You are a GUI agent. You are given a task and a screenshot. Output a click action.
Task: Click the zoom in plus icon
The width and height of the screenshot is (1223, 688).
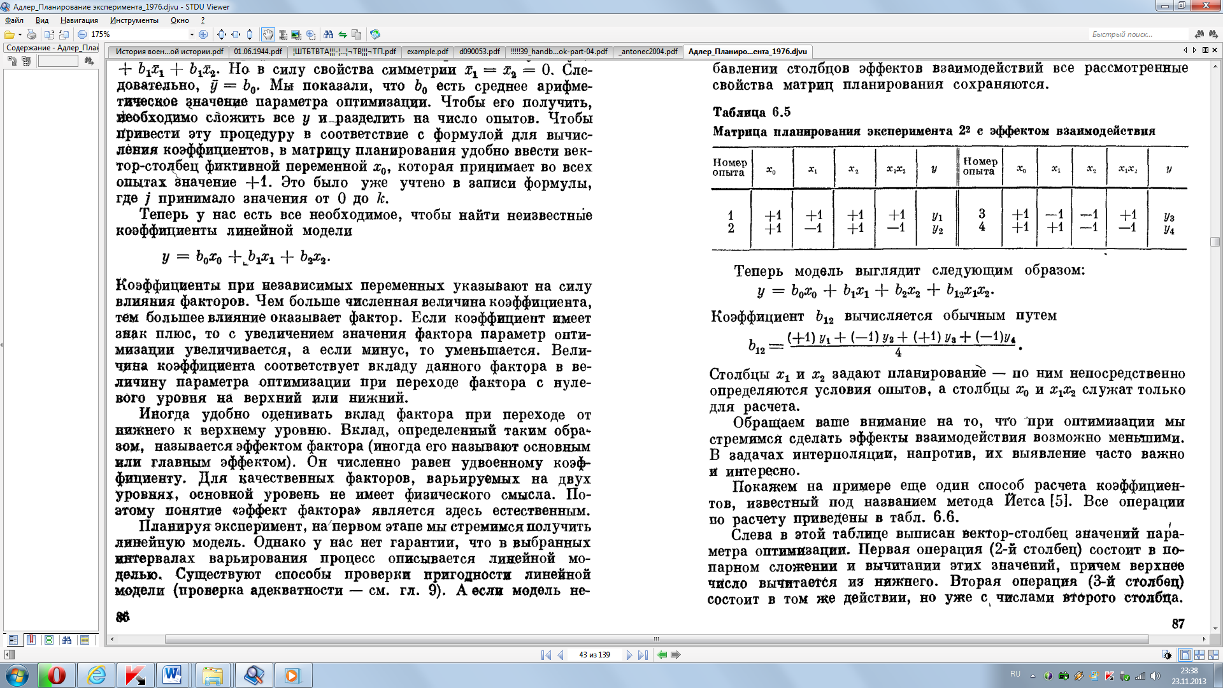(x=203, y=34)
